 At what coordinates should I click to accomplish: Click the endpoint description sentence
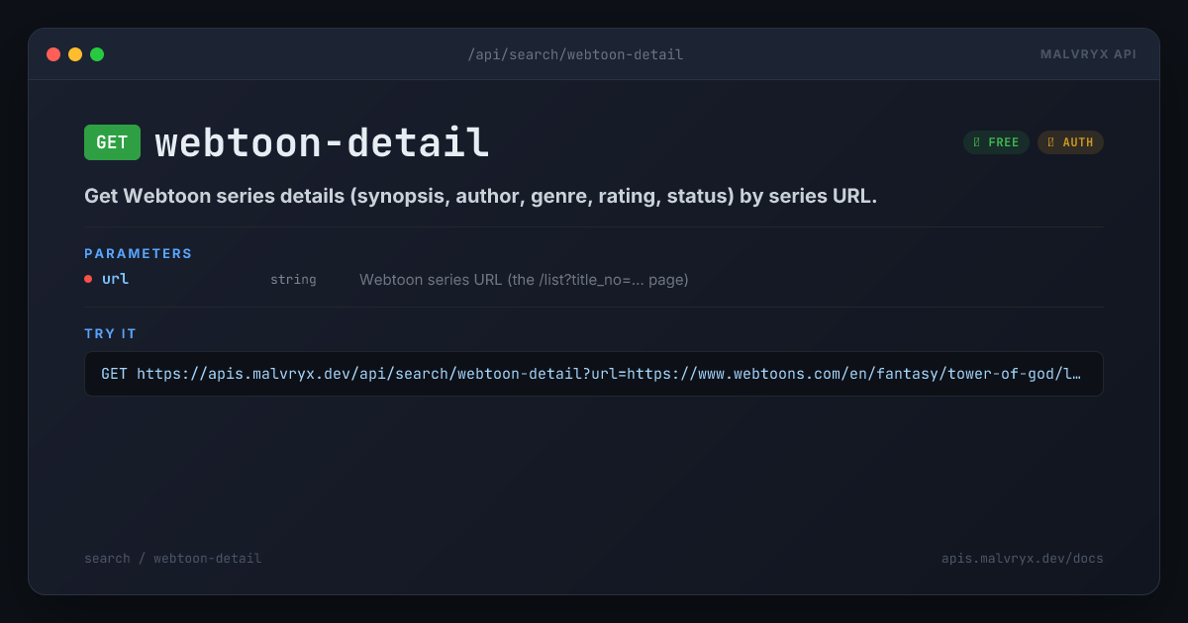click(x=480, y=196)
